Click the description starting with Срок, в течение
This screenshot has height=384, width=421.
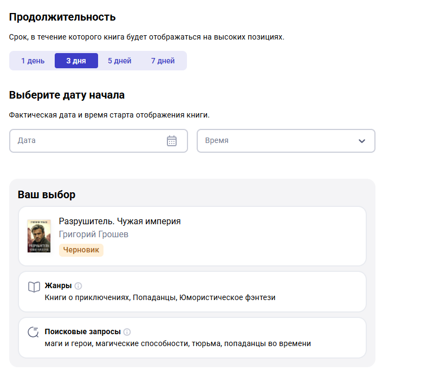click(x=147, y=37)
